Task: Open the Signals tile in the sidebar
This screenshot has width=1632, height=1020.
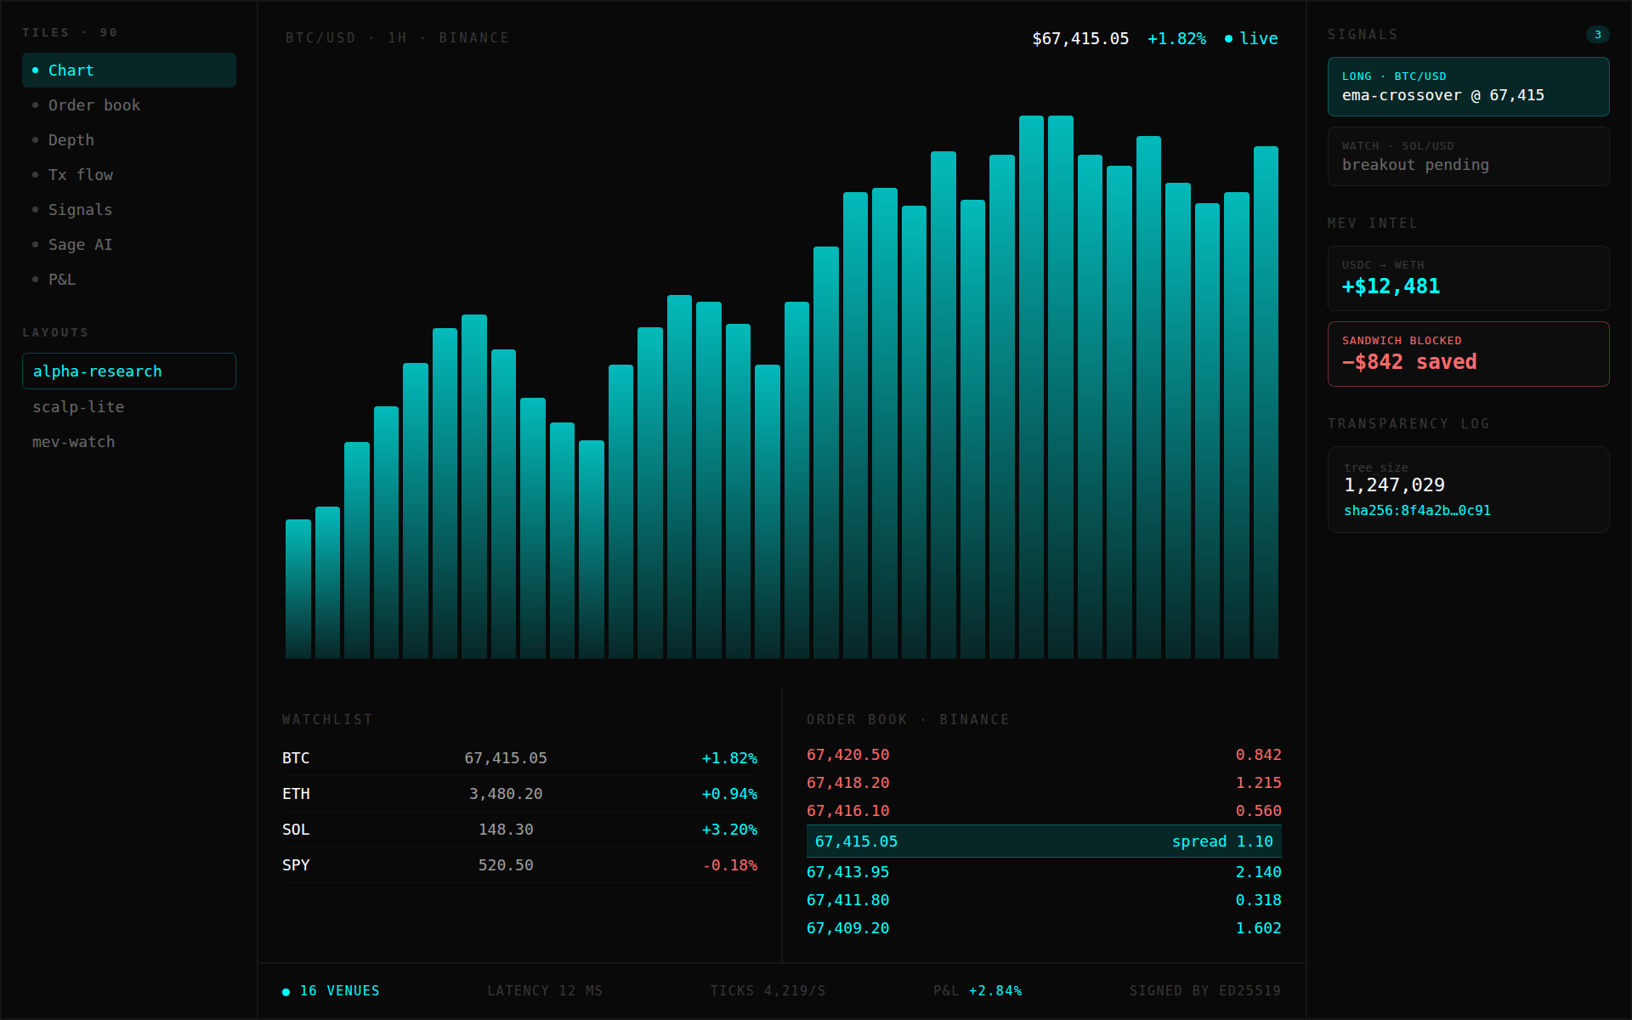Action: 129,210
